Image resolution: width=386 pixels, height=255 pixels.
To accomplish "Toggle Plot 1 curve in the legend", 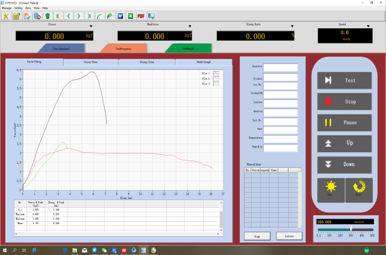I will point(216,73).
